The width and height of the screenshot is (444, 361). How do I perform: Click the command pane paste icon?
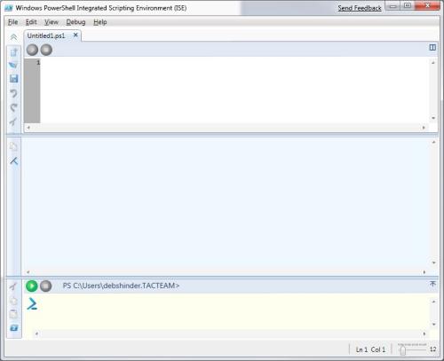[x=13, y=314]
